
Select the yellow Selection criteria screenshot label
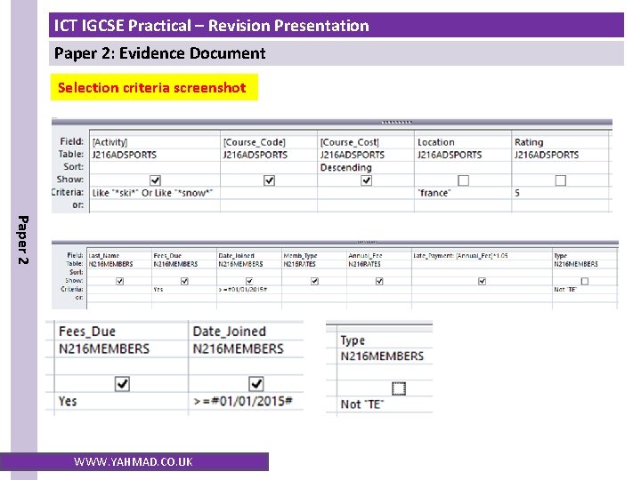[152, 87]
